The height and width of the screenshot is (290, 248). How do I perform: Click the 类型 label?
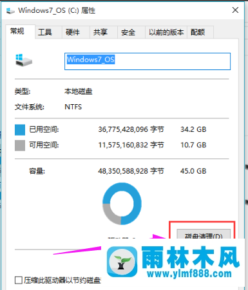coord(23,91)
